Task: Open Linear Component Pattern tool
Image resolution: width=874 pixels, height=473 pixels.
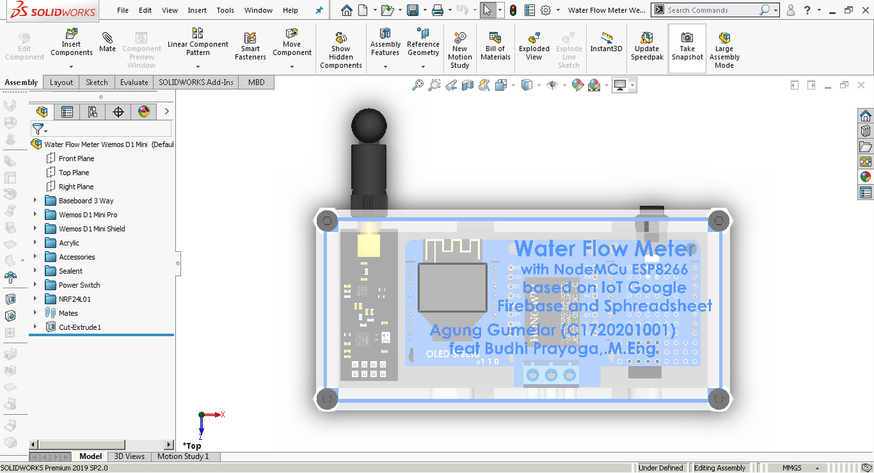Action: [x=198, y=42]
